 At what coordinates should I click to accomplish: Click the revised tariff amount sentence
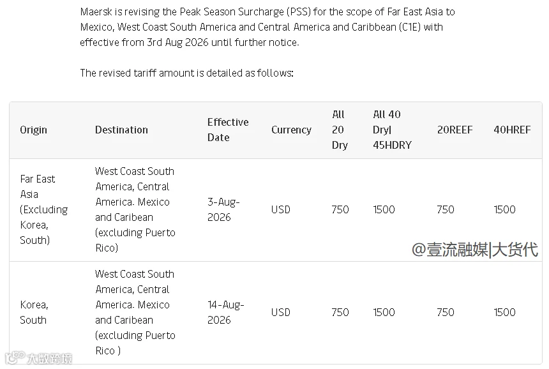186,73
